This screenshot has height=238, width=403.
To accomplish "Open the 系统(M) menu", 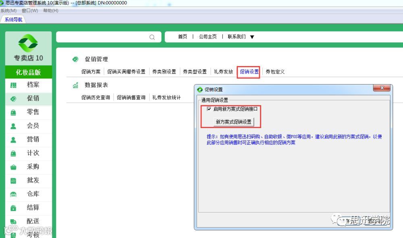I will pos(8,10).
